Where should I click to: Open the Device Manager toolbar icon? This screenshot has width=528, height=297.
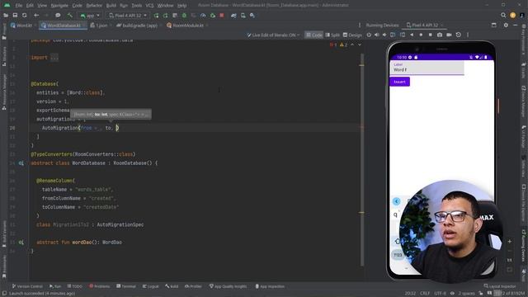(243, 16)
